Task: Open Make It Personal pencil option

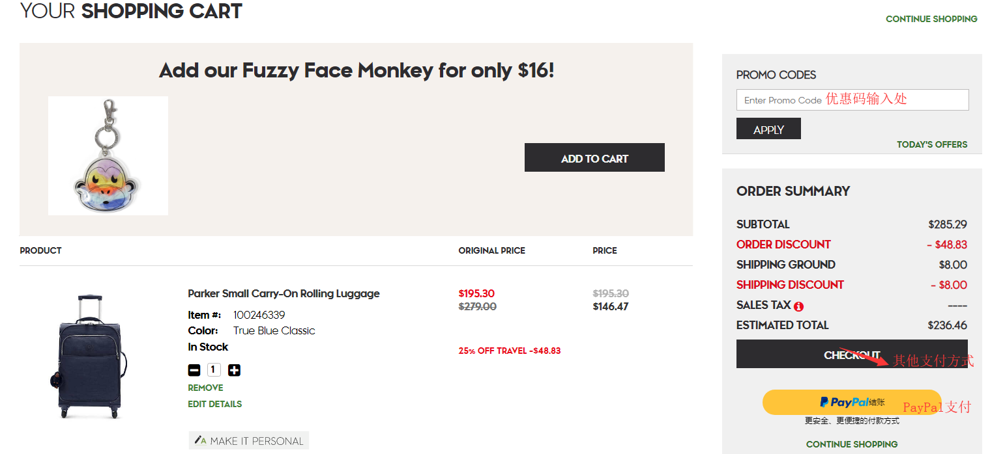Action: point(249,440)
